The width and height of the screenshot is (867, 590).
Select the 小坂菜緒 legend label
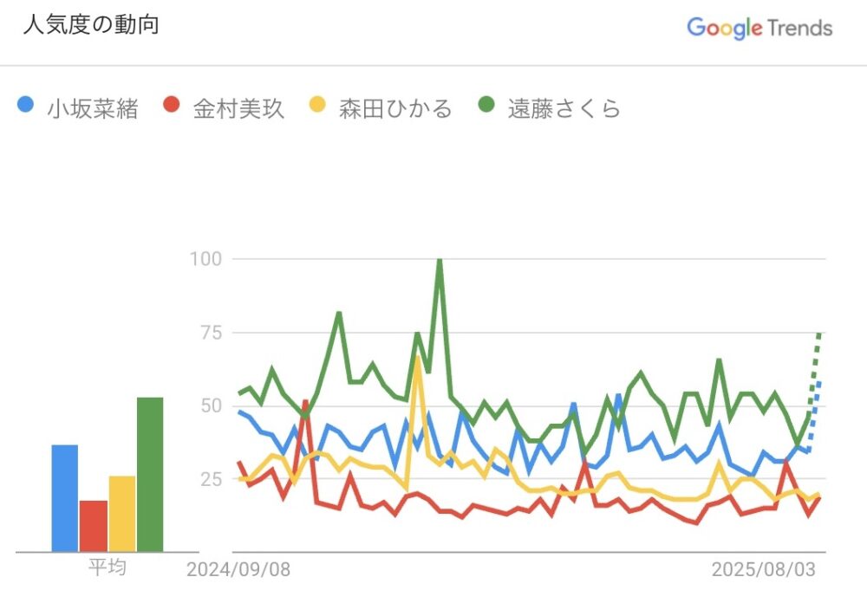point(93,109)
